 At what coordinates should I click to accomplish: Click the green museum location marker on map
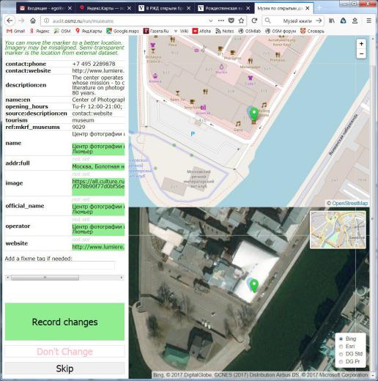tap(254, 114)
